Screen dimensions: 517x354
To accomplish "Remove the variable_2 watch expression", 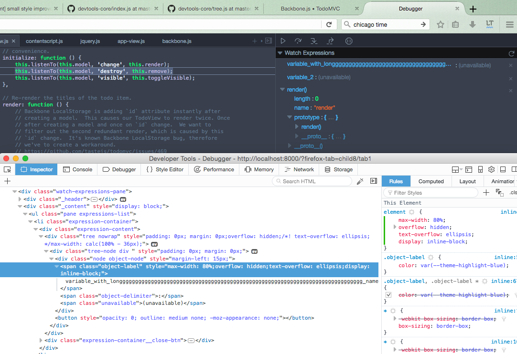I will 511,79.
